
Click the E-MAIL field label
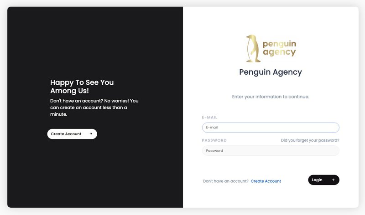[x=210, y=118]
